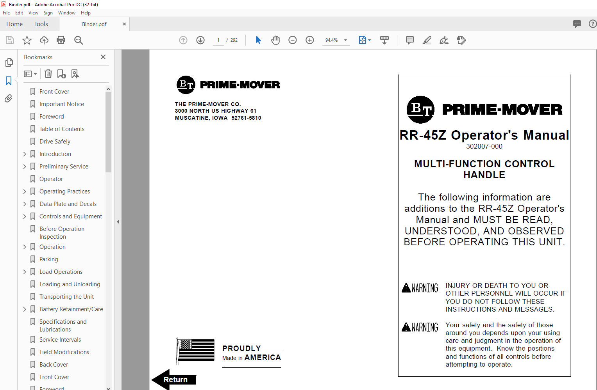Open Back Cover bookmark
This screenshot has height=390, width=597.
54,365
